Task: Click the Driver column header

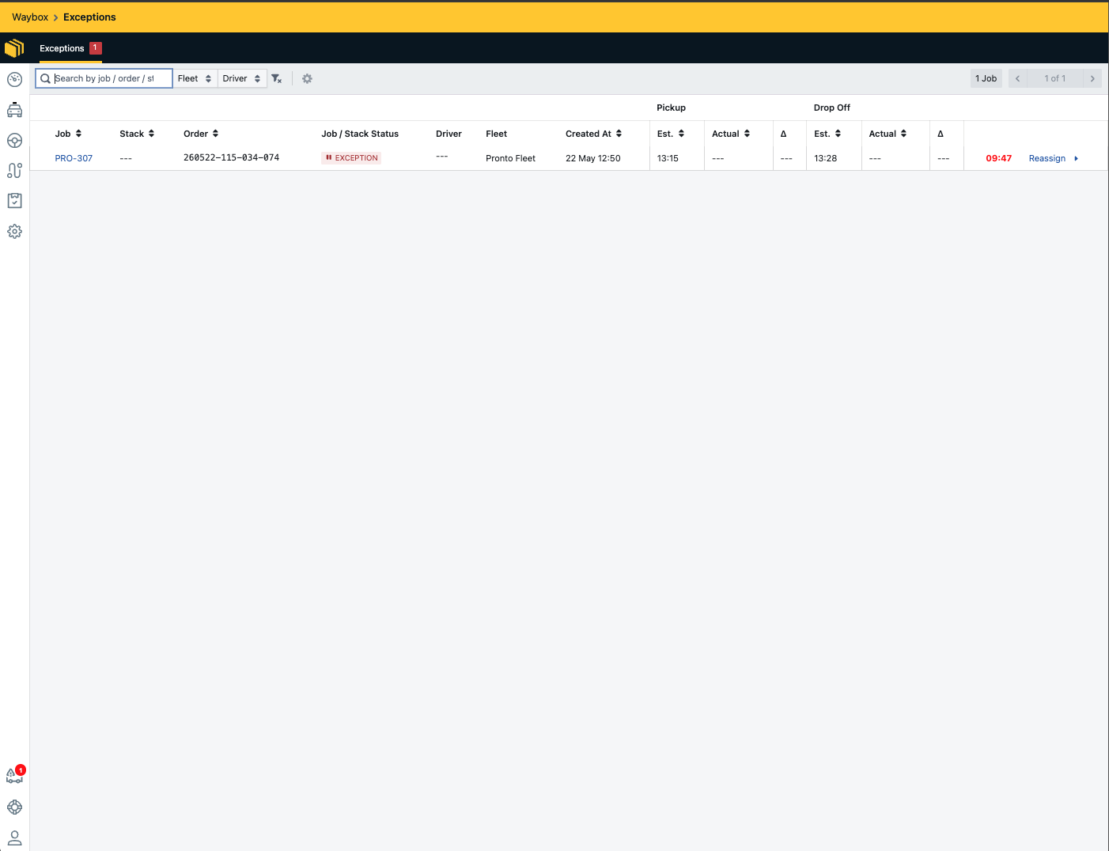Action: click(449, 134)
